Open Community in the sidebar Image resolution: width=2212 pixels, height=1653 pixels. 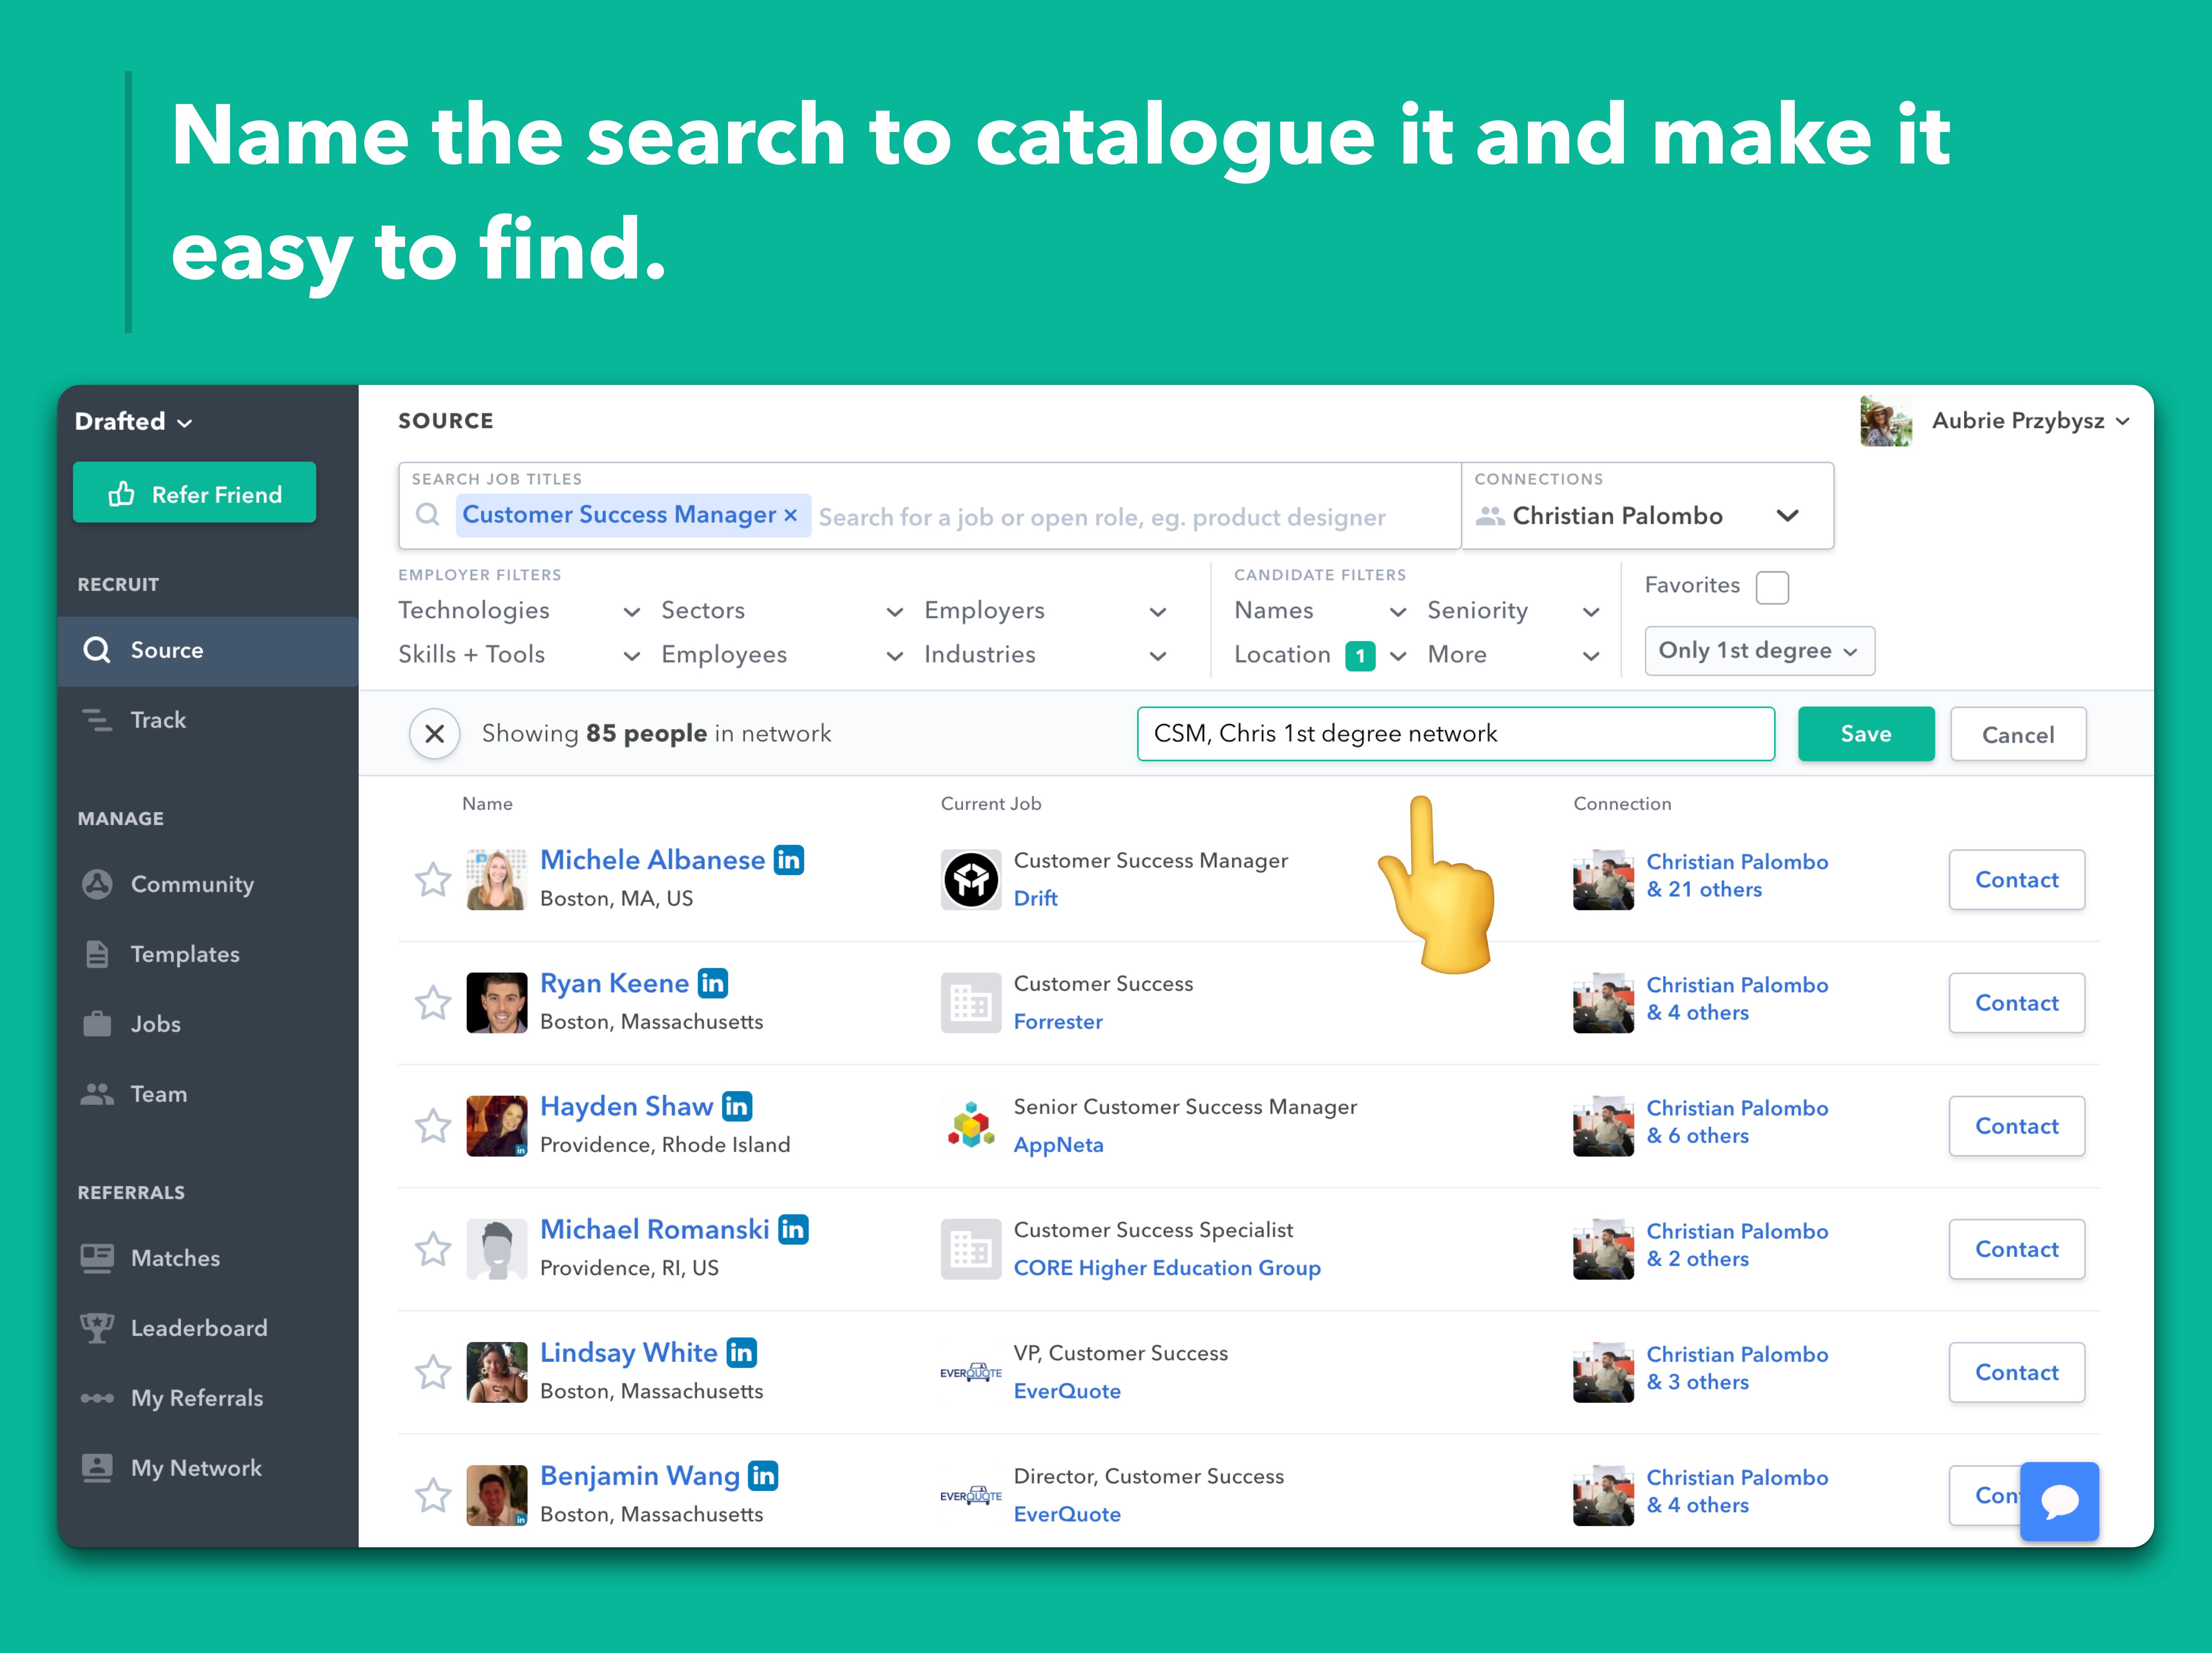pos(208,885)
